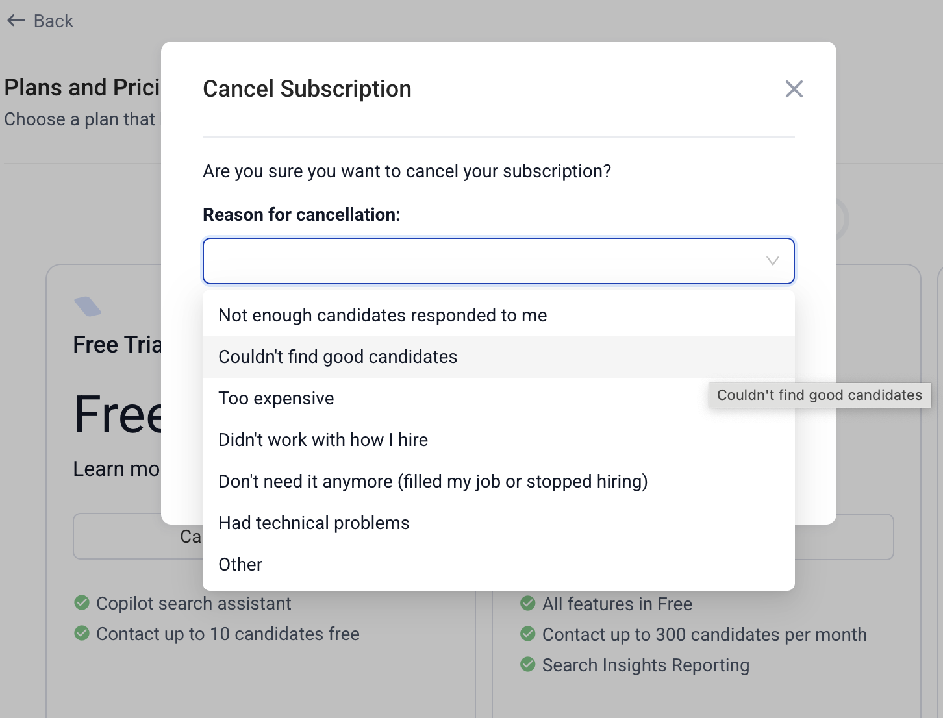943x718 pixels.
Task: Click inside the empty cancellation reason field
Action: pyautogui.click(x=481, y=261)
